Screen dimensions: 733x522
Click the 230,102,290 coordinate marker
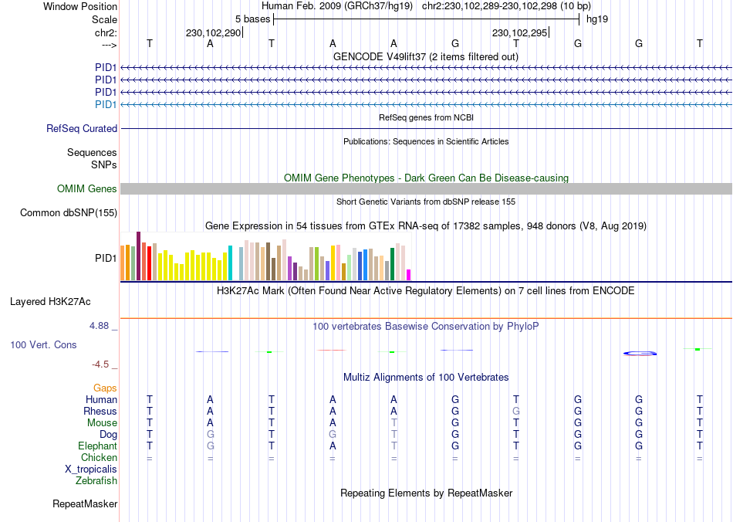tap(213, 32)
